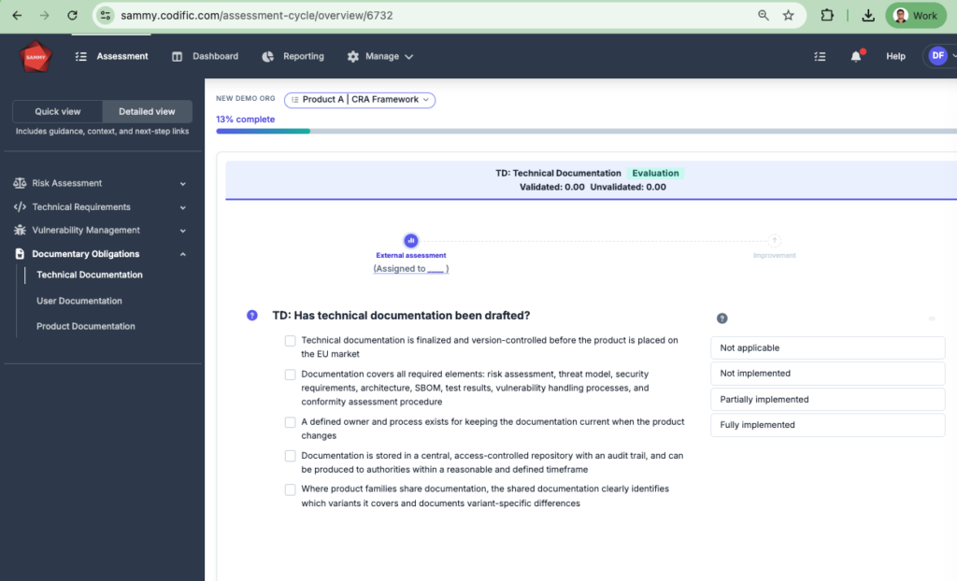The height and width of the screenshot is (581, 957).
Task: Open the blue help icon beside the TD question
Action: click(x=252, y=316)
